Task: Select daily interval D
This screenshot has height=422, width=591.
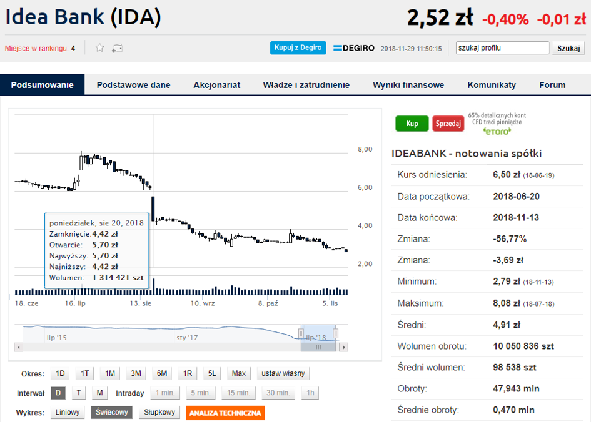Action: 58,393
